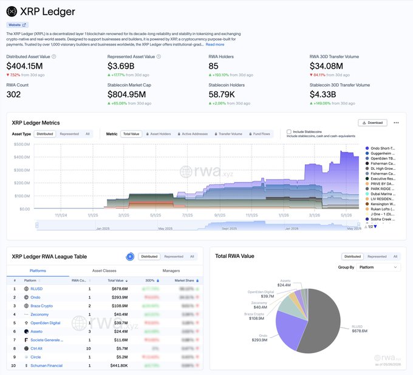The height and width of the screenshot is (375, 413).
Task: Click the XRP Ledger logo icon
Action: (12, 12)
